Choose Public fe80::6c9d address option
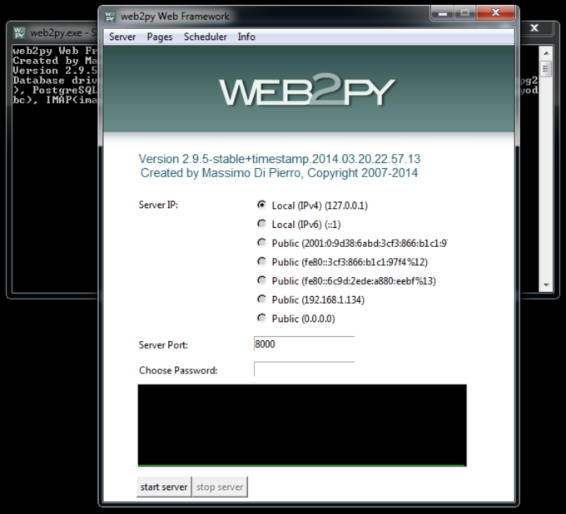Viewport: 566px width, 514px height. [x=261, y=280]
